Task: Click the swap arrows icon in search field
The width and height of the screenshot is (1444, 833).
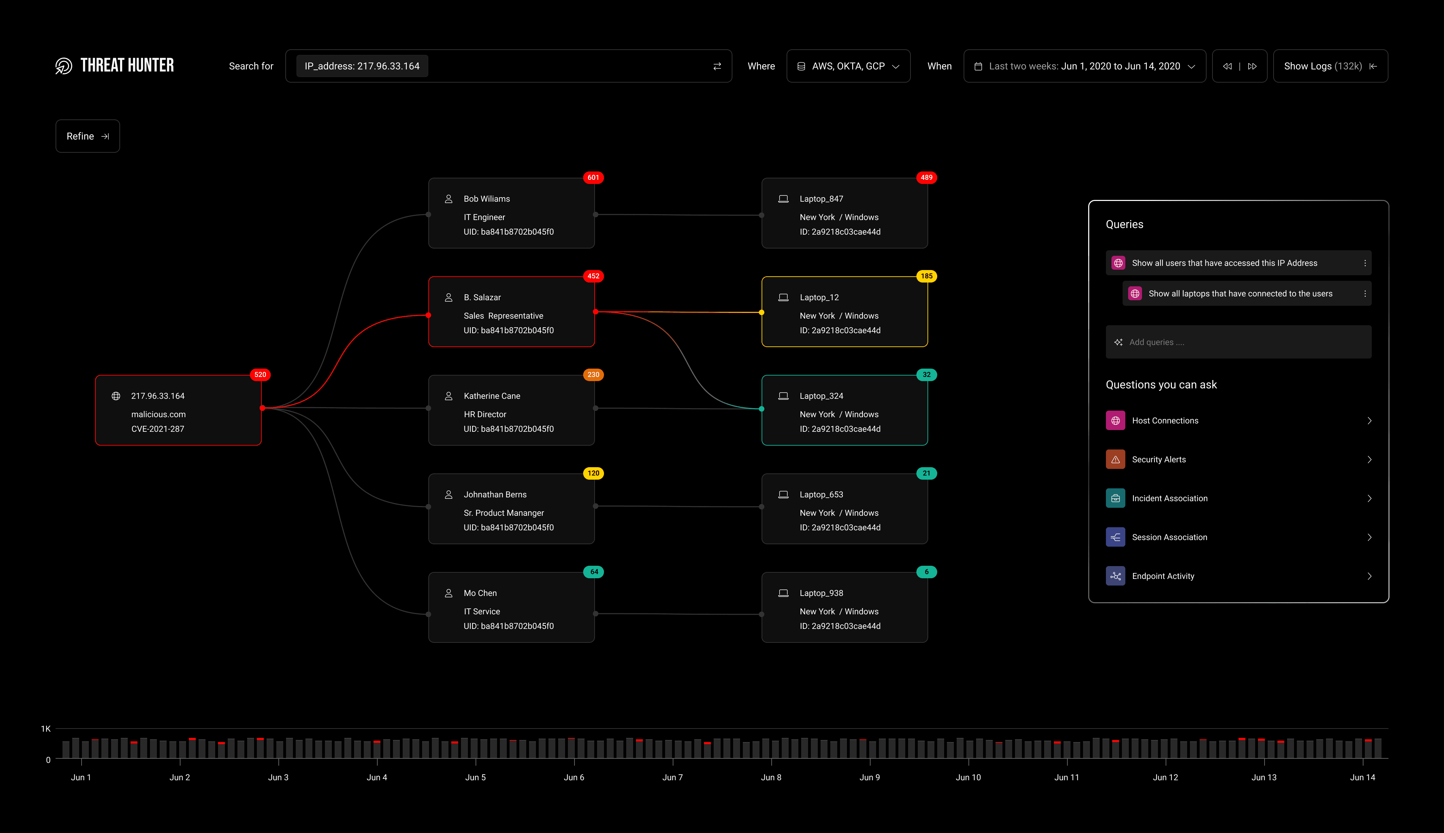Action: tap(717, 66)
